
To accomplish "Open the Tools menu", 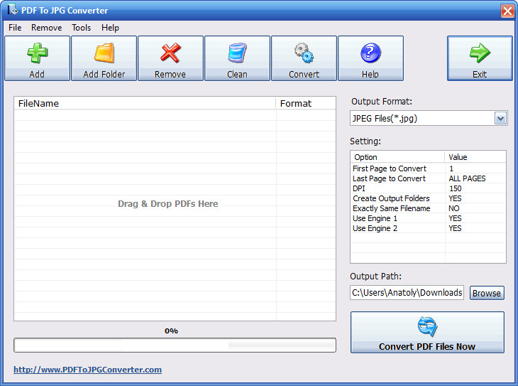I will [x=81, y=28].
